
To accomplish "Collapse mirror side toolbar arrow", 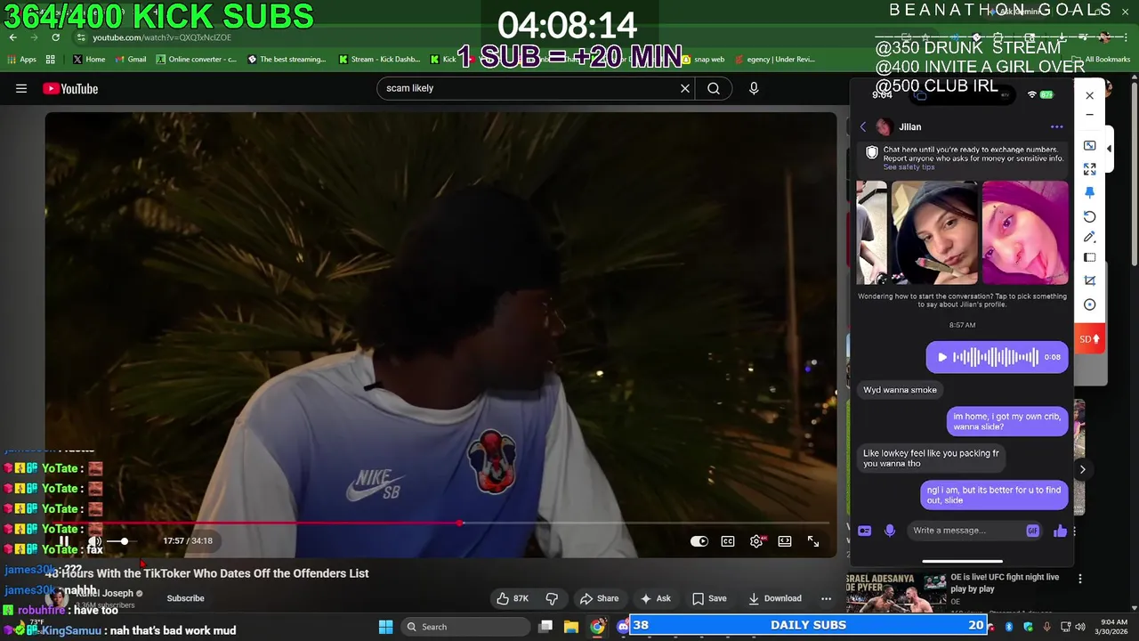I will (1109, 148).
